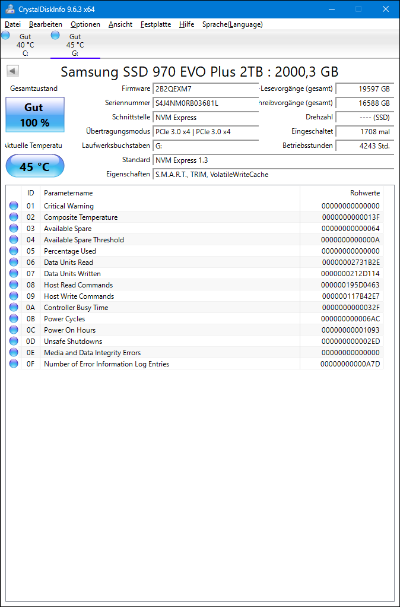Click the CrystalDiskInfo app icon in title bar
The width and height of the screenshot is (400, 607).
pyautogui.click(x=10, y=10)
